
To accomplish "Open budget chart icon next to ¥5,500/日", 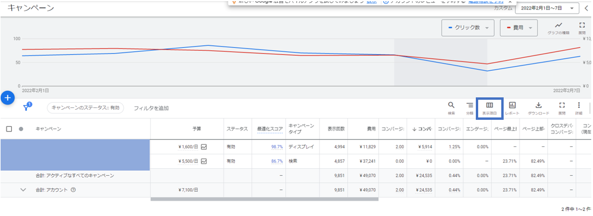I will click(204, 161).
